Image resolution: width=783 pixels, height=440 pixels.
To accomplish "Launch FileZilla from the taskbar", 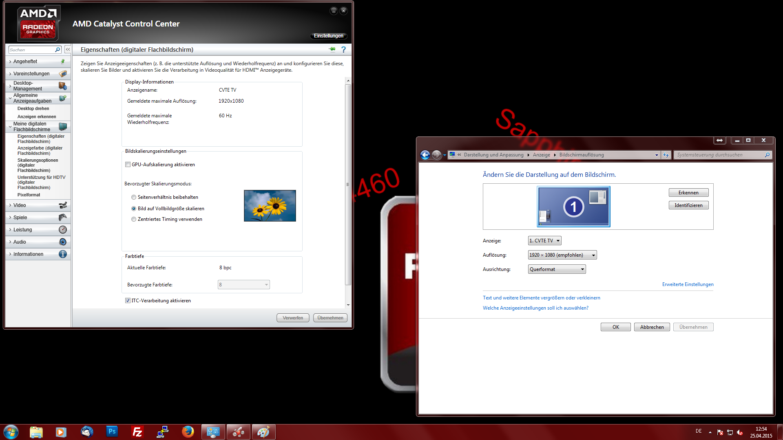I will [137, 431].
